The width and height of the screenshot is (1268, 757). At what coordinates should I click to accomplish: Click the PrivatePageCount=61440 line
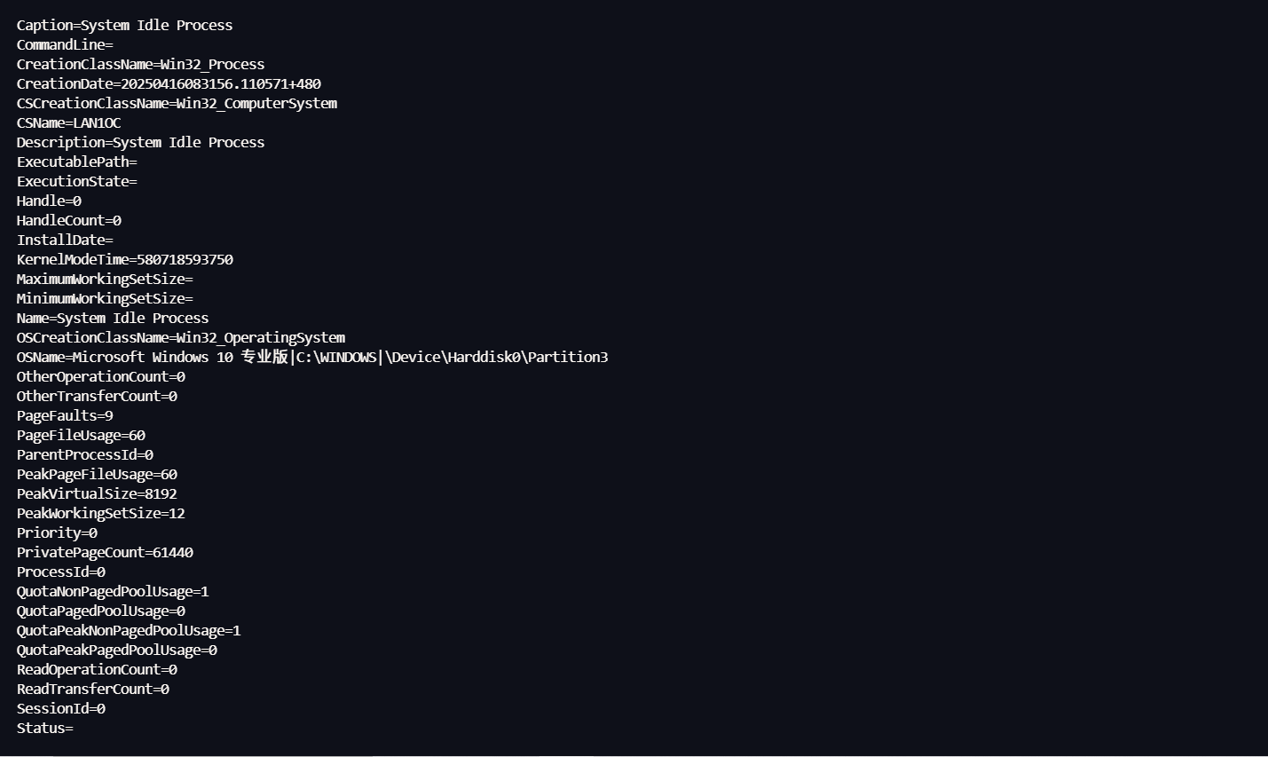[105, 552]
